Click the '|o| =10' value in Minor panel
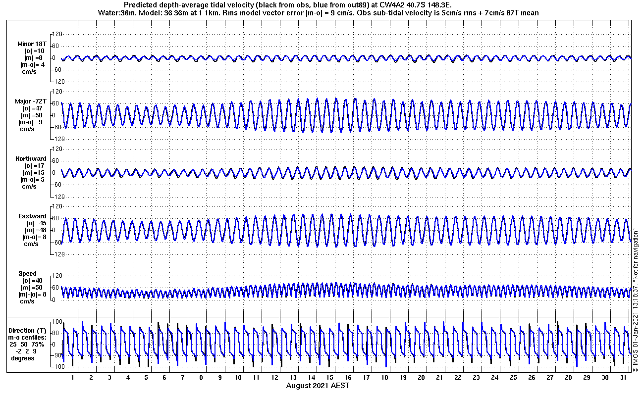Image resolution: width=644 pixels, height=396 pixels. click(x=34, y=51)
